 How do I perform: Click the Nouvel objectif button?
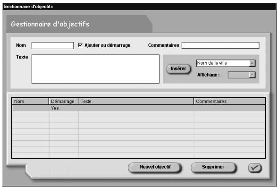pos(155,167)
